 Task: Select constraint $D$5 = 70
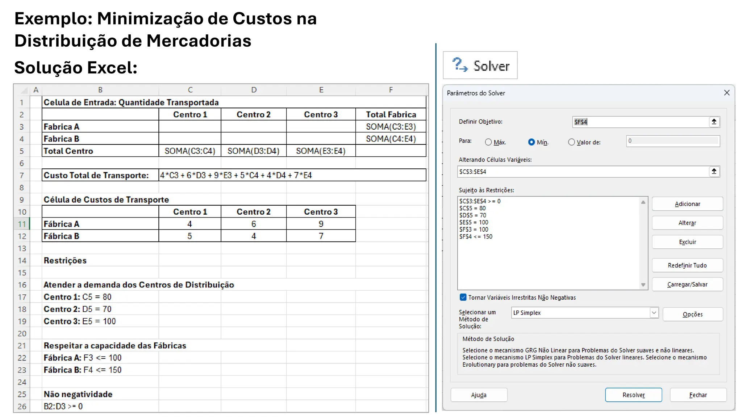473,215
